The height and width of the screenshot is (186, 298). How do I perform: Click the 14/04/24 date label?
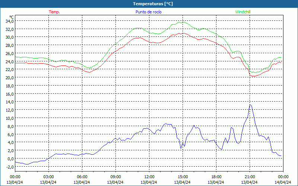click(283, 182)
